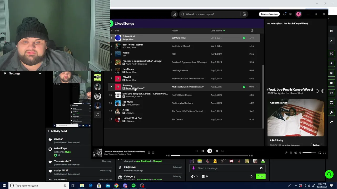The height and width of the screenshot is (189, 337).
Task: Hide playing track minus icon in player bar
Action: pyautogui.click(x=149, y=153)
